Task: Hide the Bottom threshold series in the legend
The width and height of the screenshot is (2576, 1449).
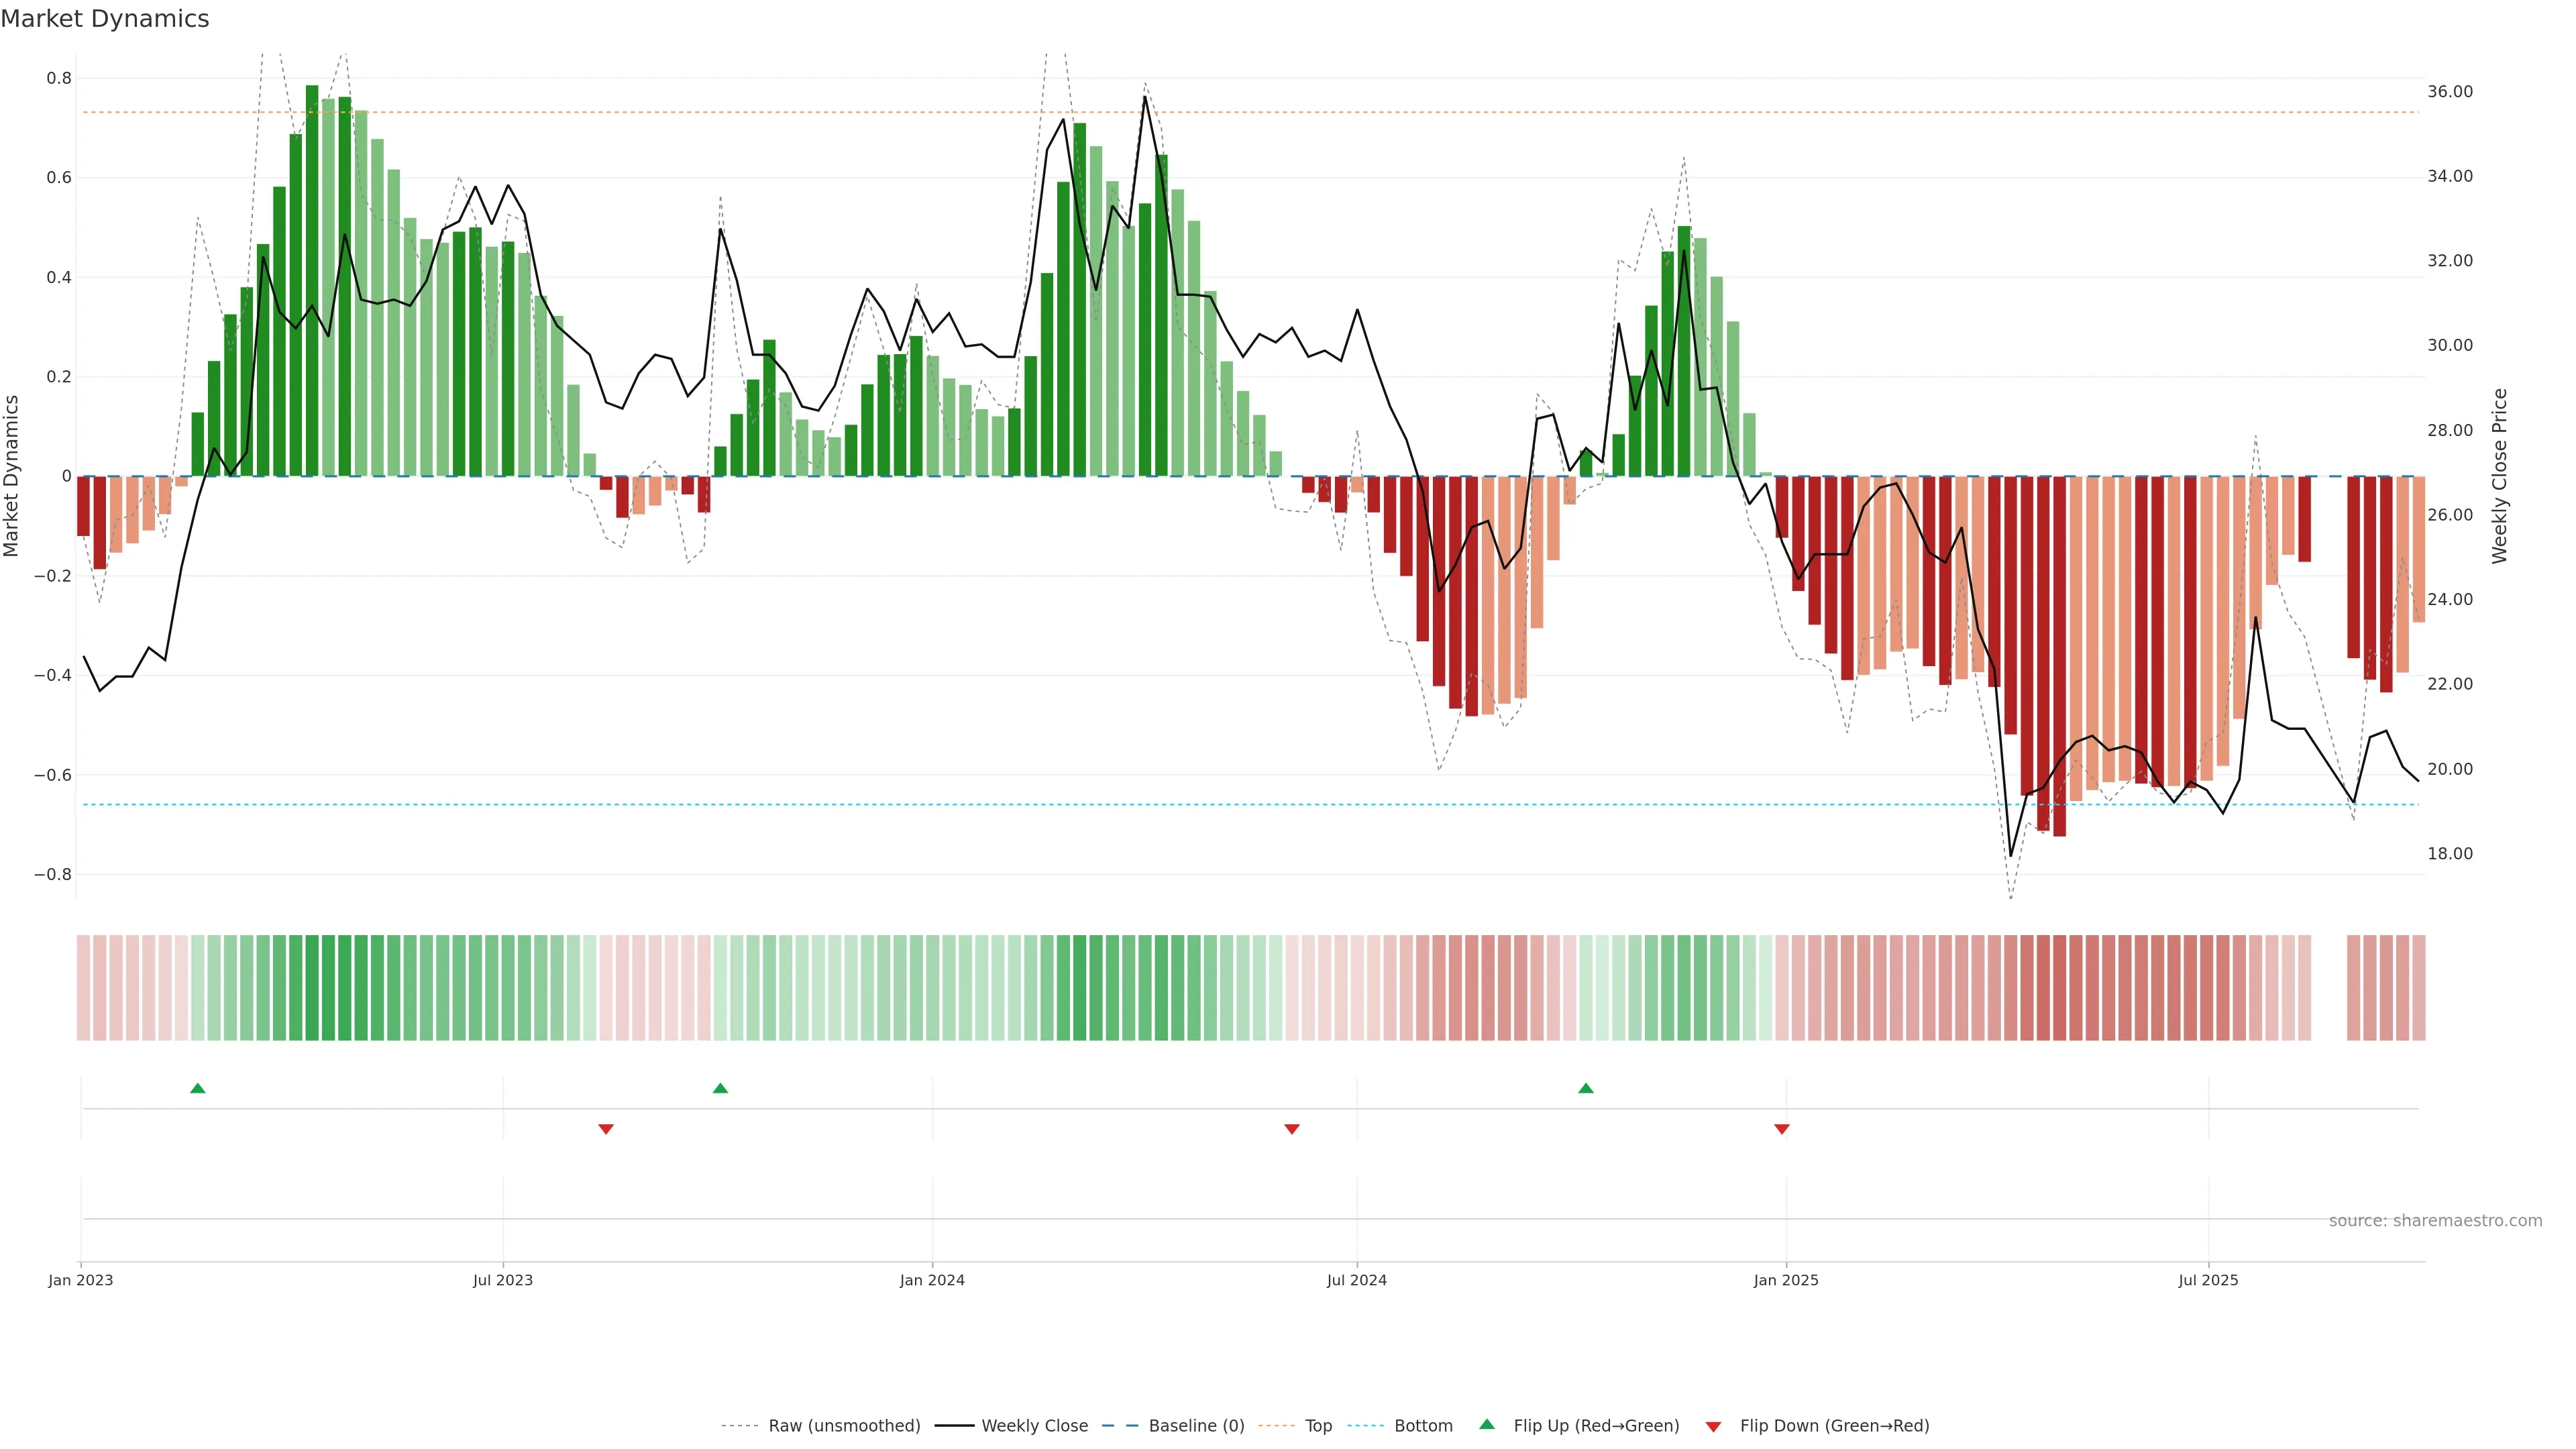Action: coord(1423,1426)
